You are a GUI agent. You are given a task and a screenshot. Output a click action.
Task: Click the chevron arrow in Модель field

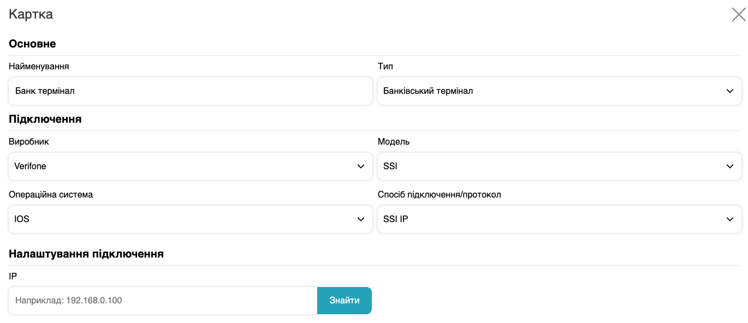click(730, 166)
